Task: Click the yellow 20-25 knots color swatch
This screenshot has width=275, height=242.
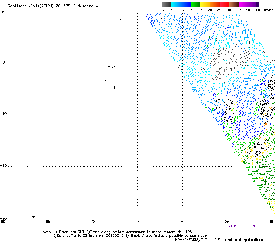Action: click(x=205, y=4)
